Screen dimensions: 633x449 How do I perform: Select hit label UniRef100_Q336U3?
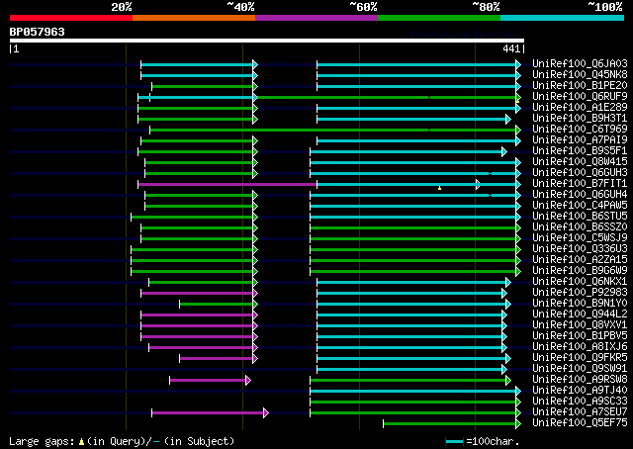coord(580,248)
